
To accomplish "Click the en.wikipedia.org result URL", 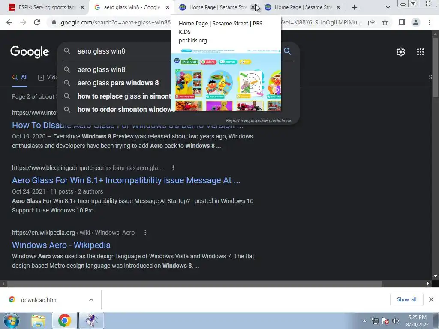I will point(73,233).
